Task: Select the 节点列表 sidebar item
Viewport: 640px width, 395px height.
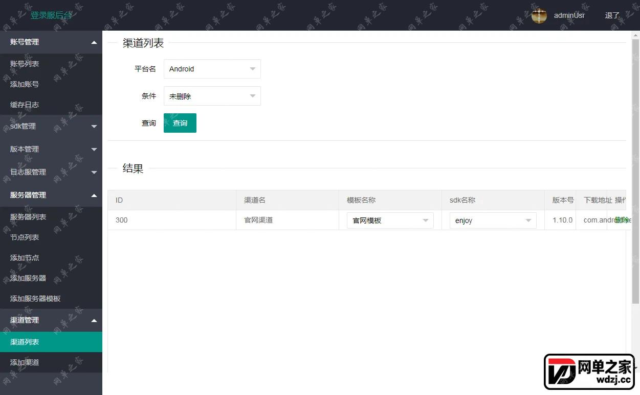Action: [51, 237]
